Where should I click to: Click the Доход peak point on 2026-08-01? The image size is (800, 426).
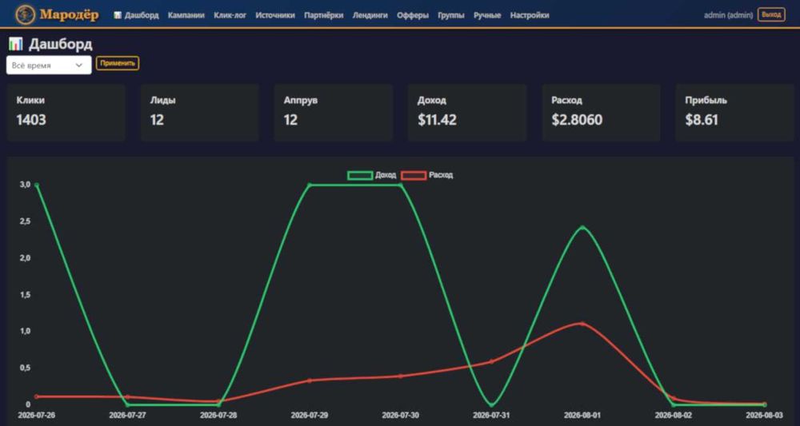(582, 227)
